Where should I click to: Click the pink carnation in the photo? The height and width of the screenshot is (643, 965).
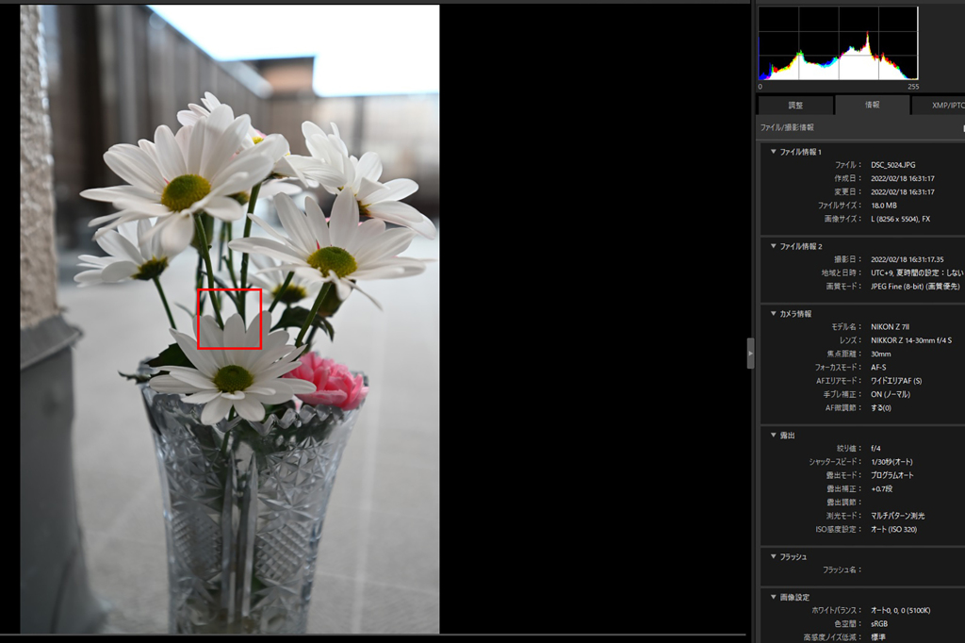332,379
